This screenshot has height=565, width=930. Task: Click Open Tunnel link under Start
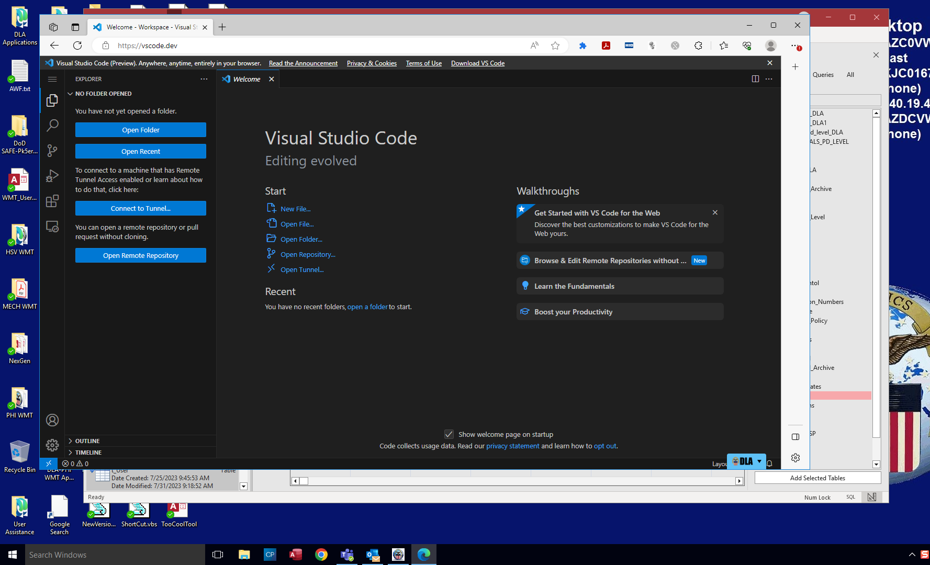[x=302, y=269]
